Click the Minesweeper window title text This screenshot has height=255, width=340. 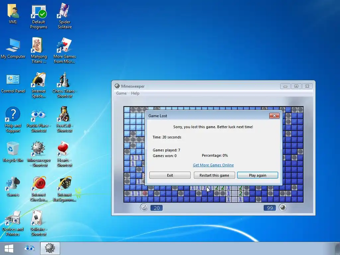click(x=133, y=86)
